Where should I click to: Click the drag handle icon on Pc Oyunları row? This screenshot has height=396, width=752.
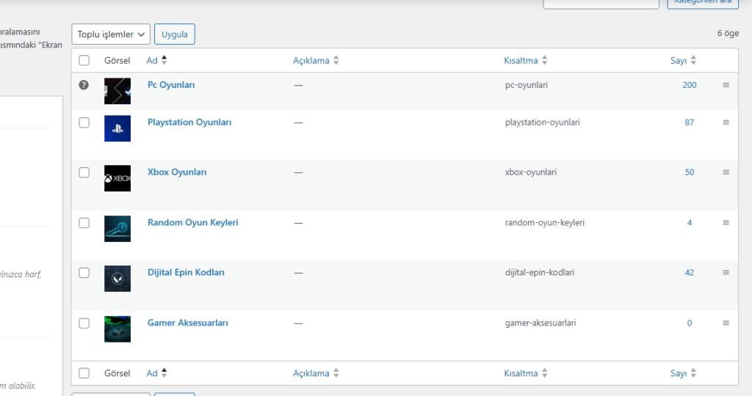(x=726, y=85)
